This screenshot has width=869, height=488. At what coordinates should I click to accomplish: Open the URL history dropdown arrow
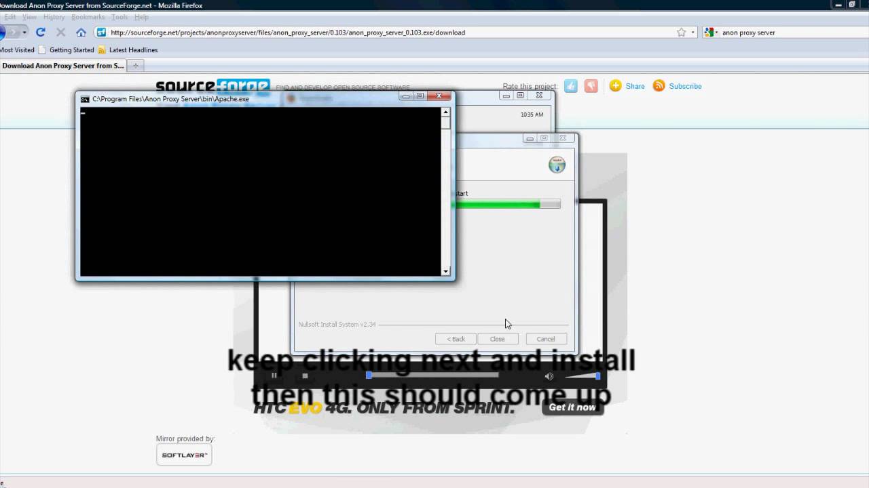(x=692, y=32)
